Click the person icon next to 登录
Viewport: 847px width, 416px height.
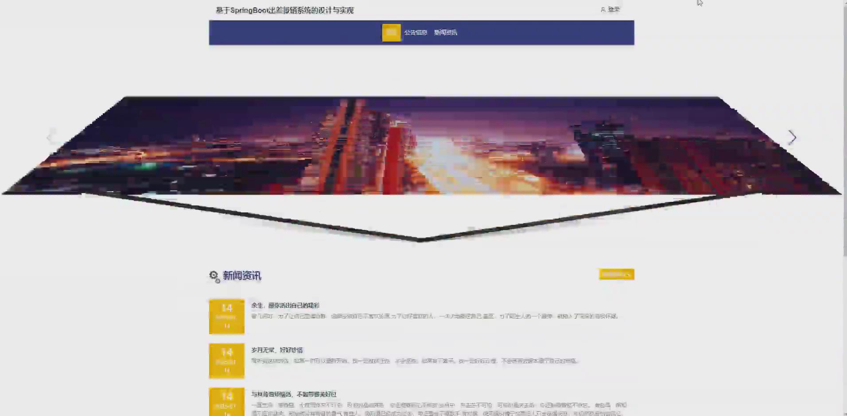[602, 9]
